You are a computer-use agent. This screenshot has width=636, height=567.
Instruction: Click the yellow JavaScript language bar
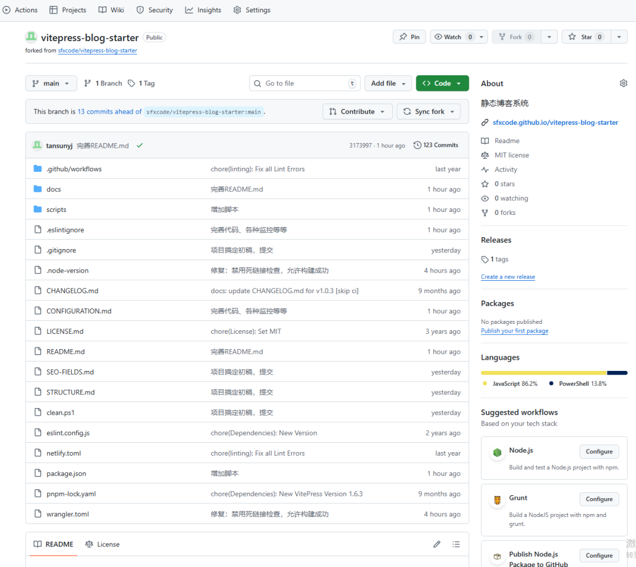click(x=543, y=373)
